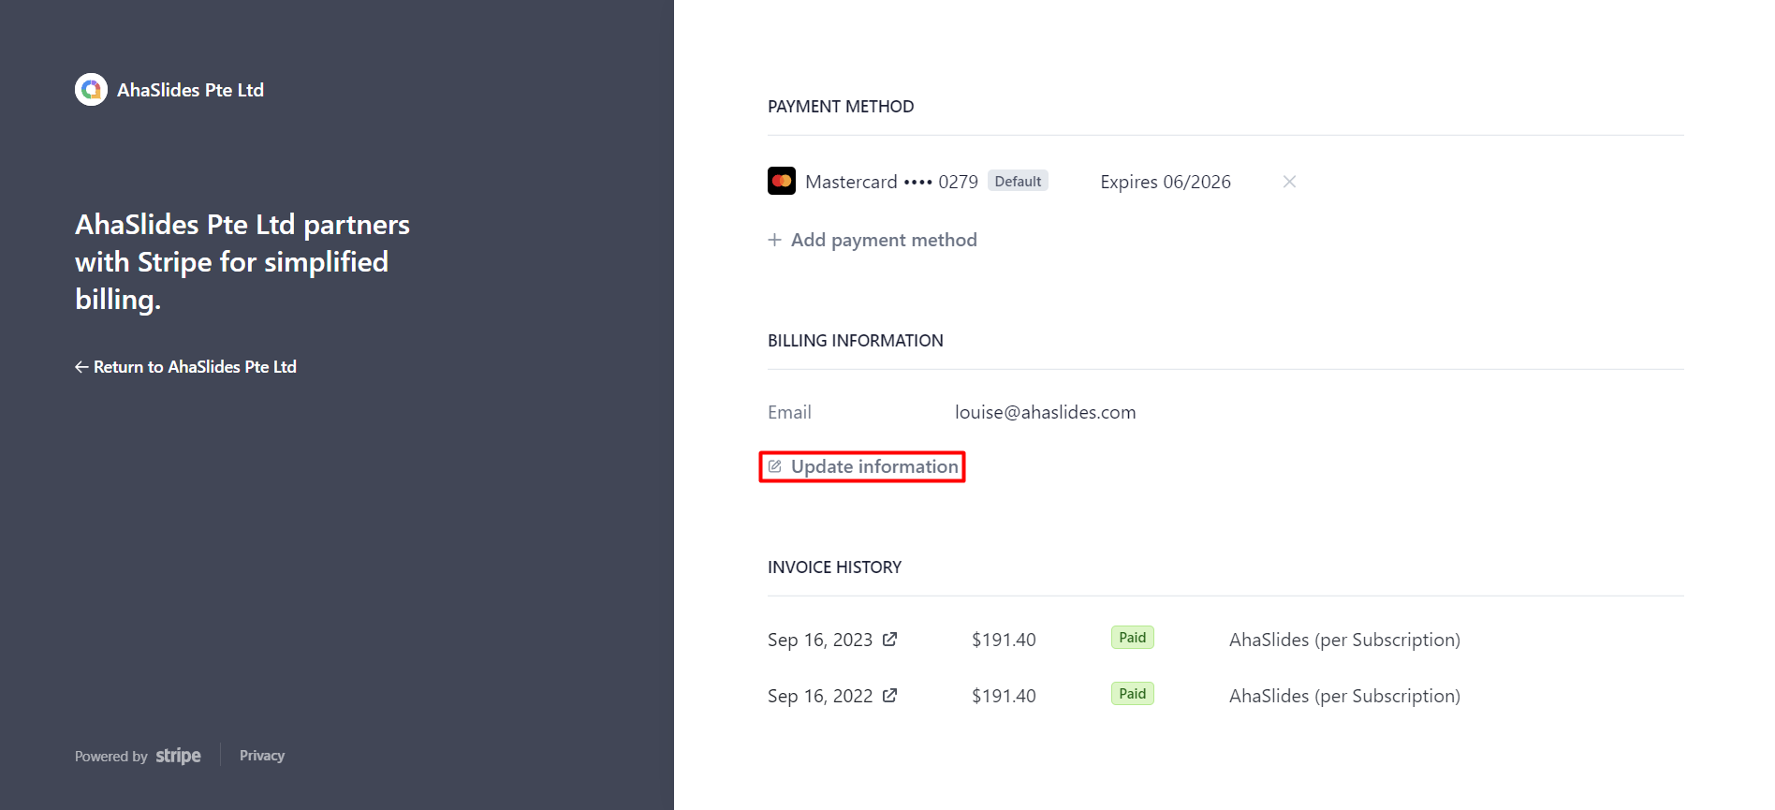Click the AhaSlides logo icon

91,90
